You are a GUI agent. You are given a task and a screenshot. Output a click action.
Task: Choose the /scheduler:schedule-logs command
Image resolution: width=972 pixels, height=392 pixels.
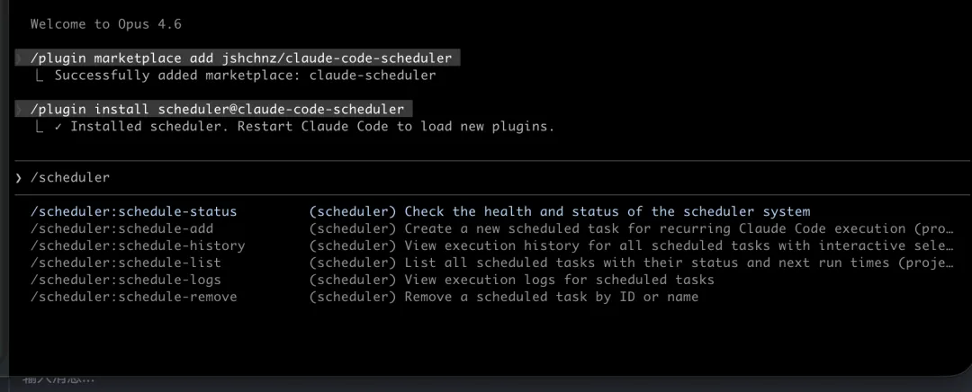126,280
